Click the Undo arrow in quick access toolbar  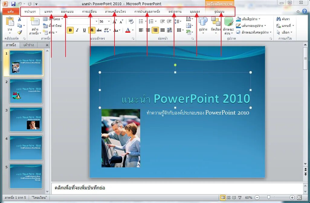(x=20, y=4)
